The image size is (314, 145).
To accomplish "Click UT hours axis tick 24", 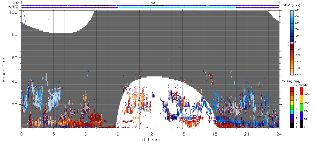I will point(279,134).
